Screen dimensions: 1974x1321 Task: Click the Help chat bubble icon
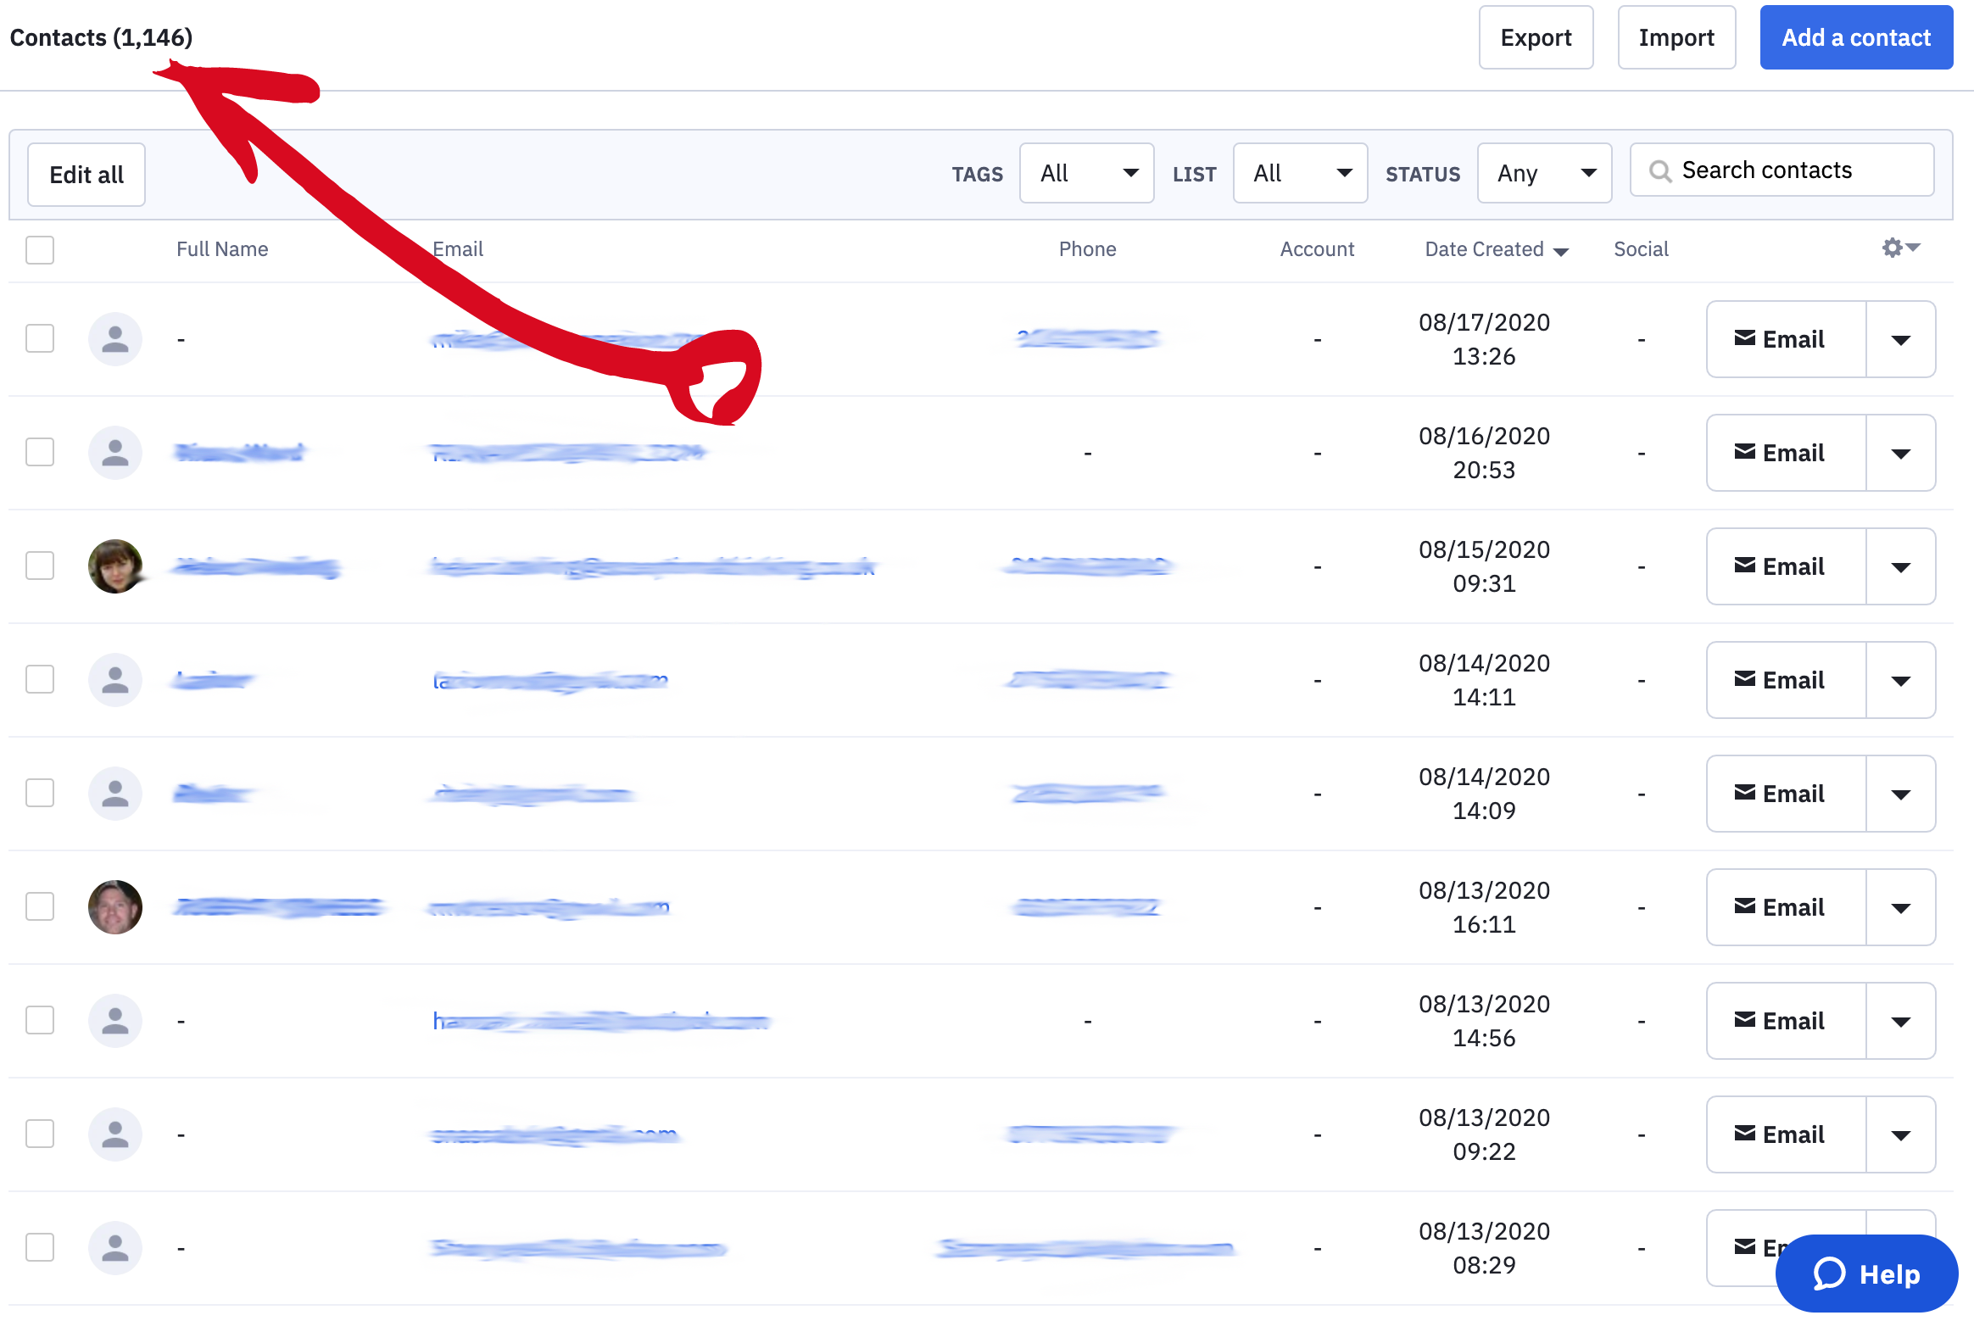pyautogui.click(x=1830, y=1274)
